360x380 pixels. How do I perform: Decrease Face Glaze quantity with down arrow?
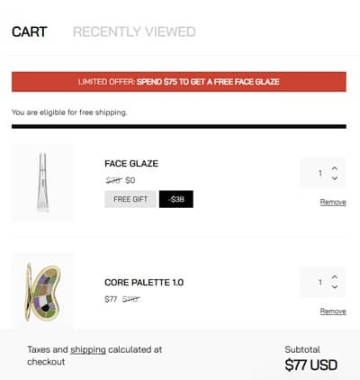(335, 178)
